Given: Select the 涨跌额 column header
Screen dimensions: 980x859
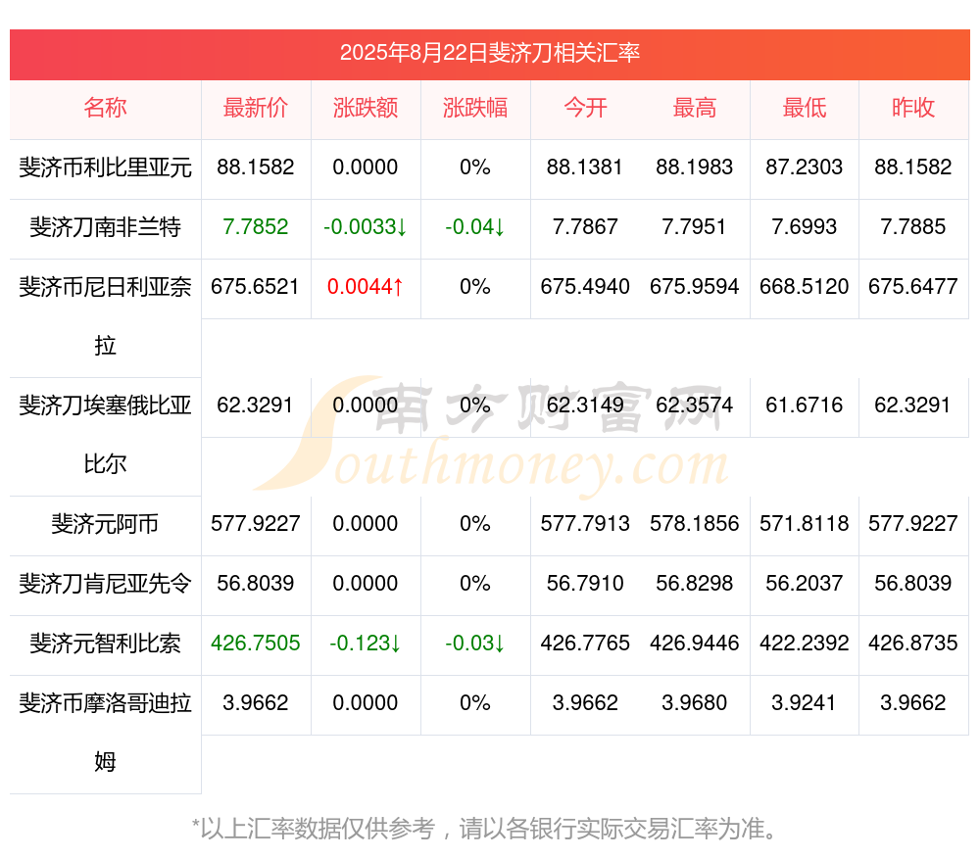Looking at the screenshot, I should click(366, 108).
